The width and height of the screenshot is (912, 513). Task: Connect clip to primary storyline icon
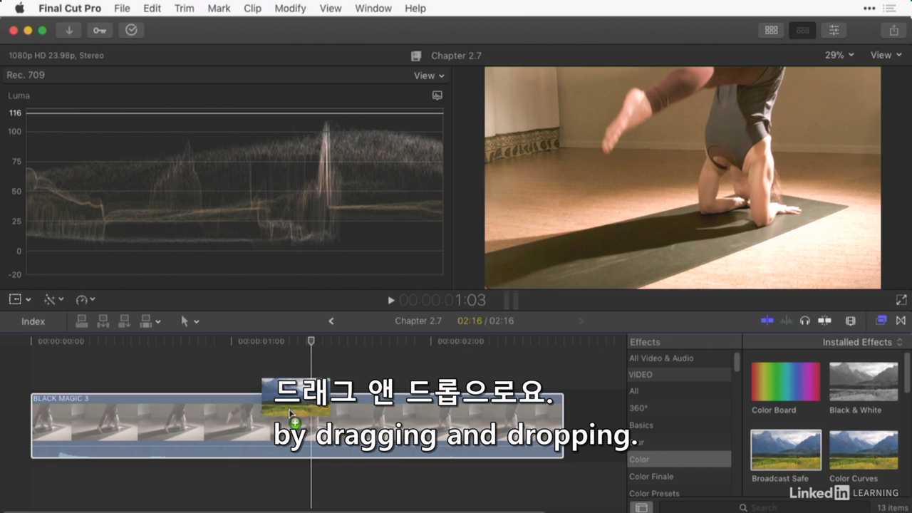click(82, 321)
